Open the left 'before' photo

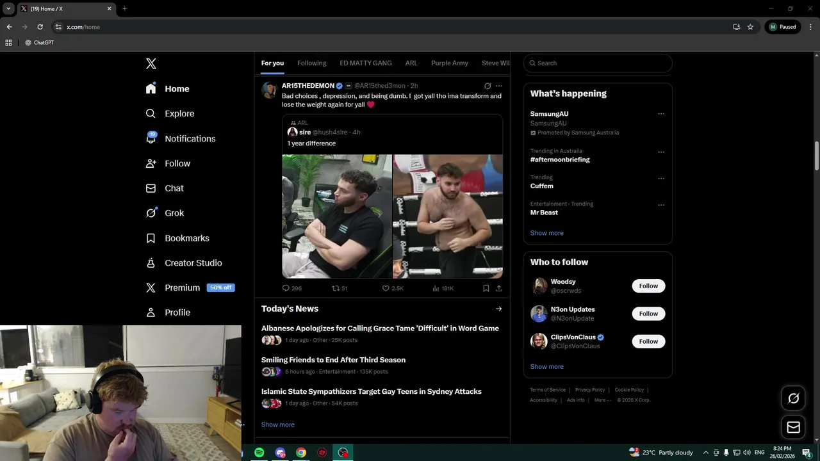click(x=337, y=216)
